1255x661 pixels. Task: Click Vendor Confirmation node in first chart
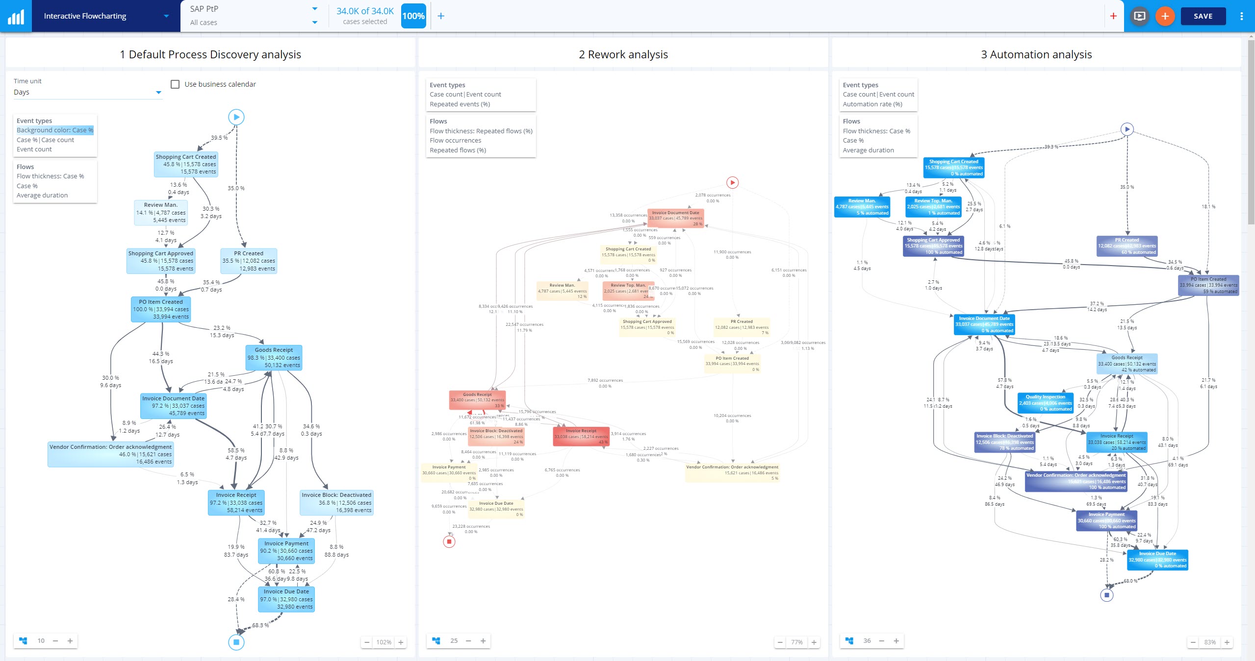pos(111,454)
